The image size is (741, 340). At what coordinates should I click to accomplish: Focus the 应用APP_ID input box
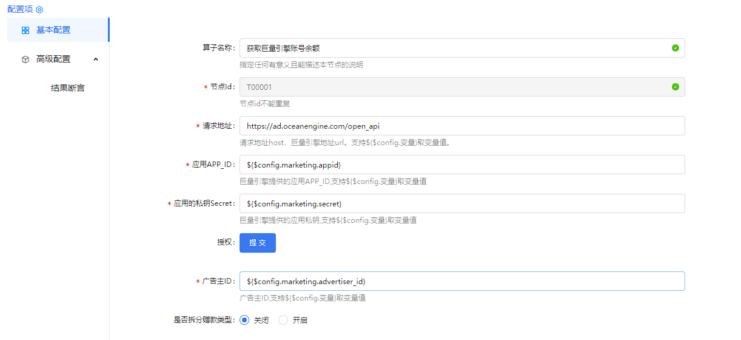(x=461, y=165)
